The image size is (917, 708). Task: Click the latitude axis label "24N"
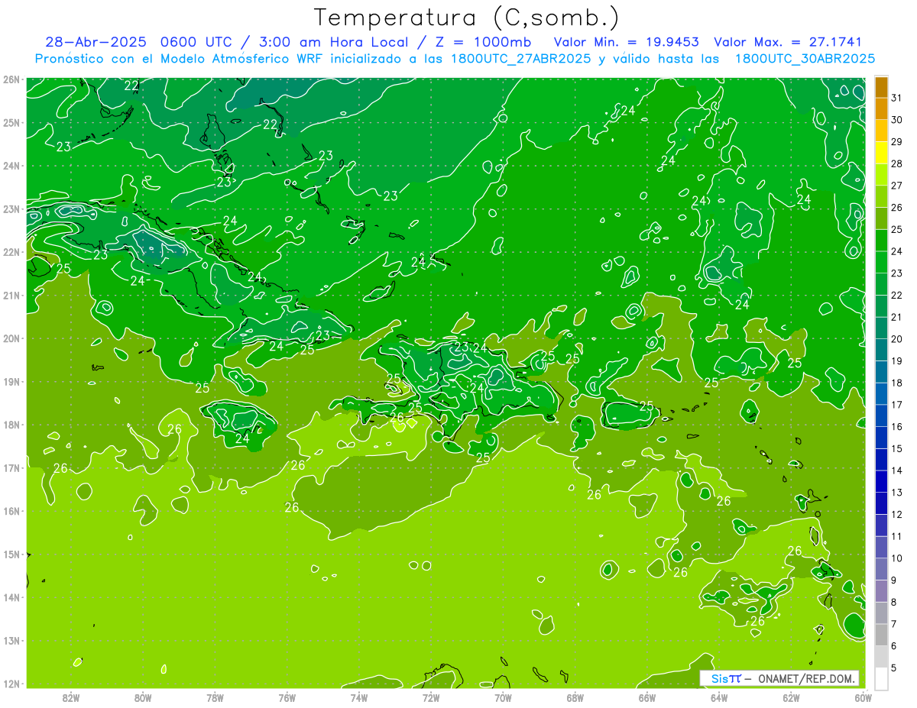tap(11, 166)
